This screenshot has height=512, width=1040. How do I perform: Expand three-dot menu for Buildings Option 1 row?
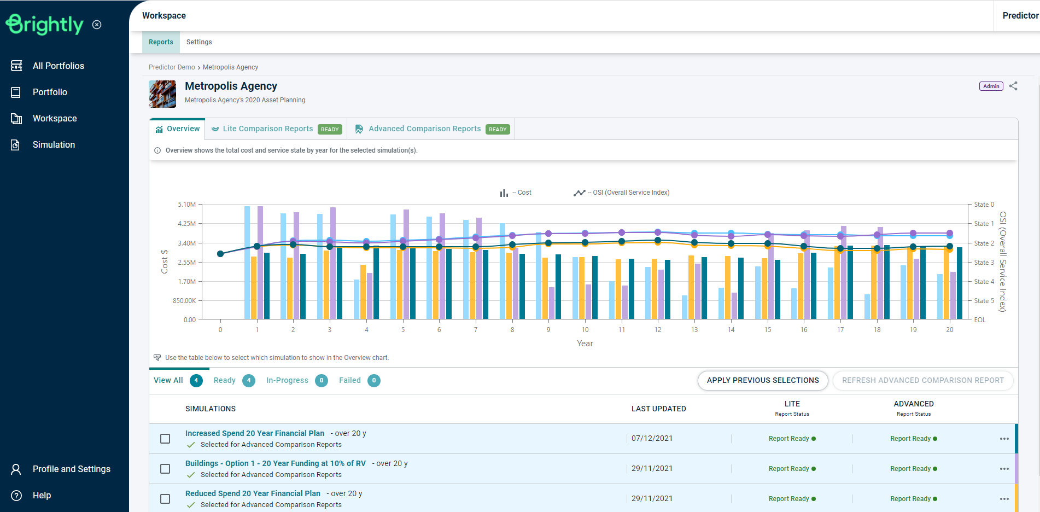1004,469
